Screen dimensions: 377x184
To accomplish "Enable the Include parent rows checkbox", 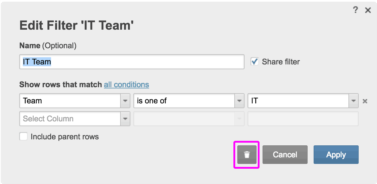I will 23,137.
